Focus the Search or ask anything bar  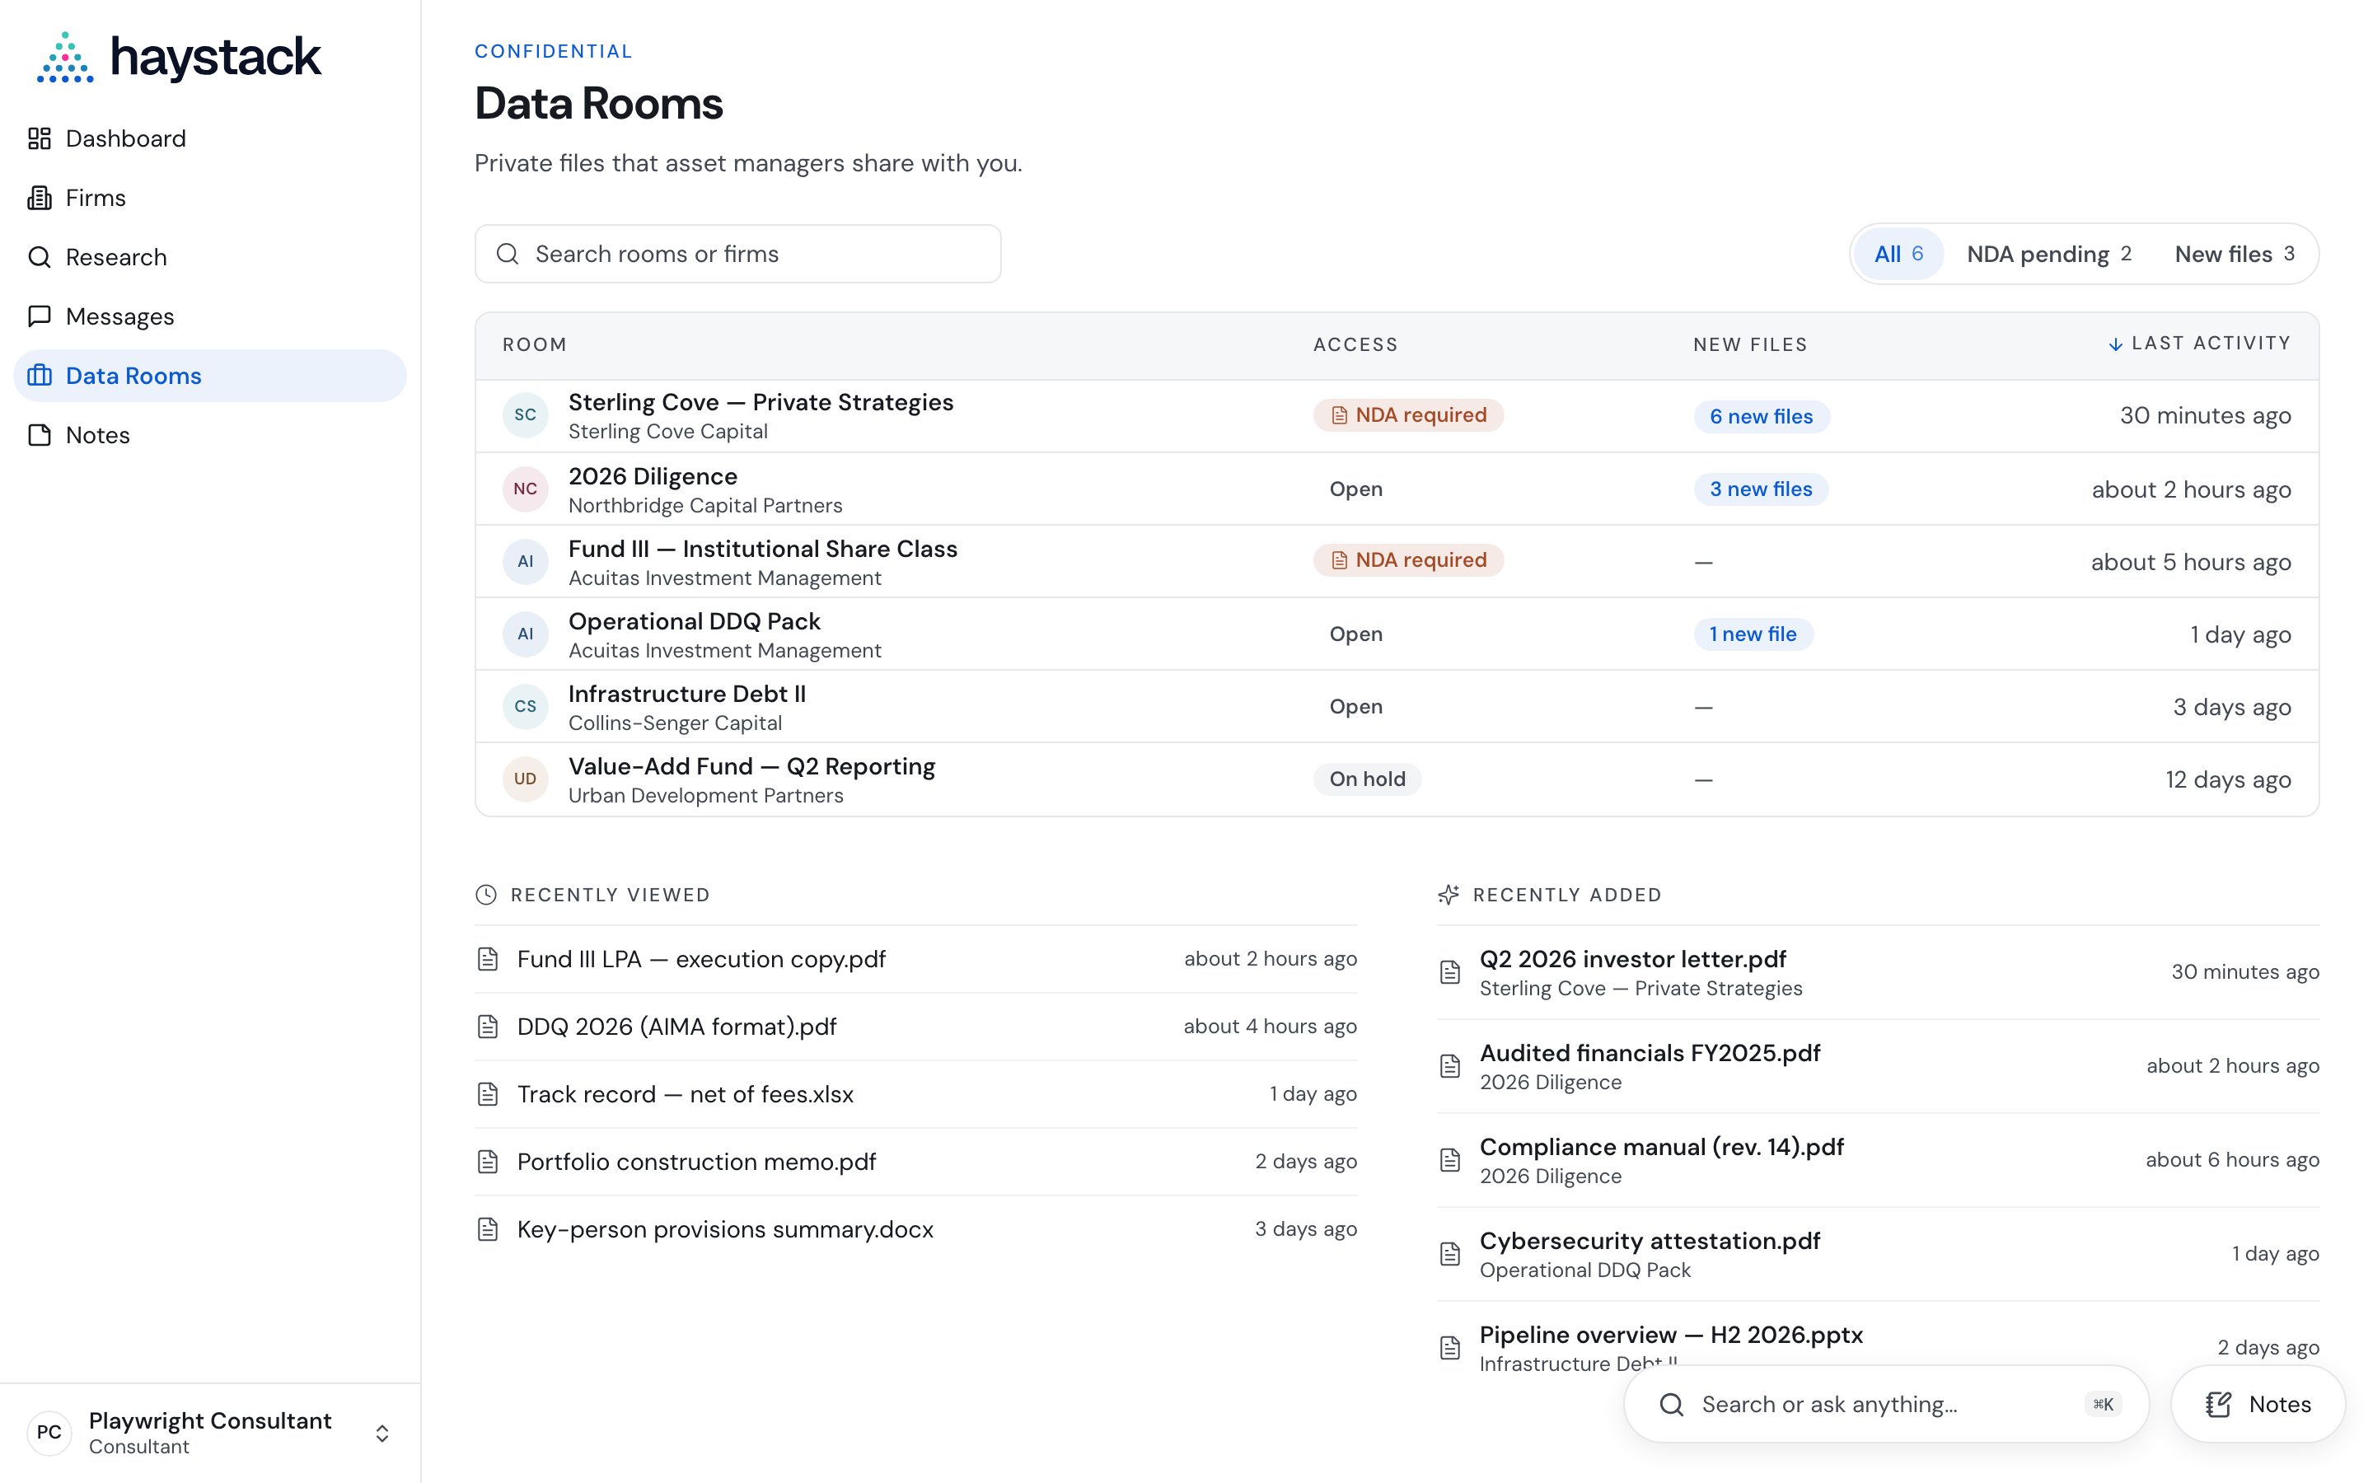pyautogui.click(x=1887, y=1405)
